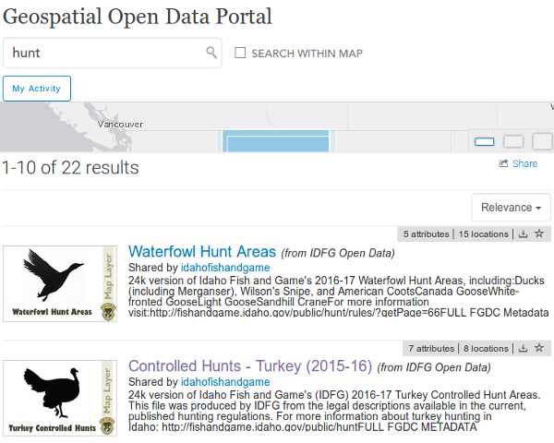Select the small blue-outlined map size button
Viewport: 554px width, 443px height.
coord(485,141)
